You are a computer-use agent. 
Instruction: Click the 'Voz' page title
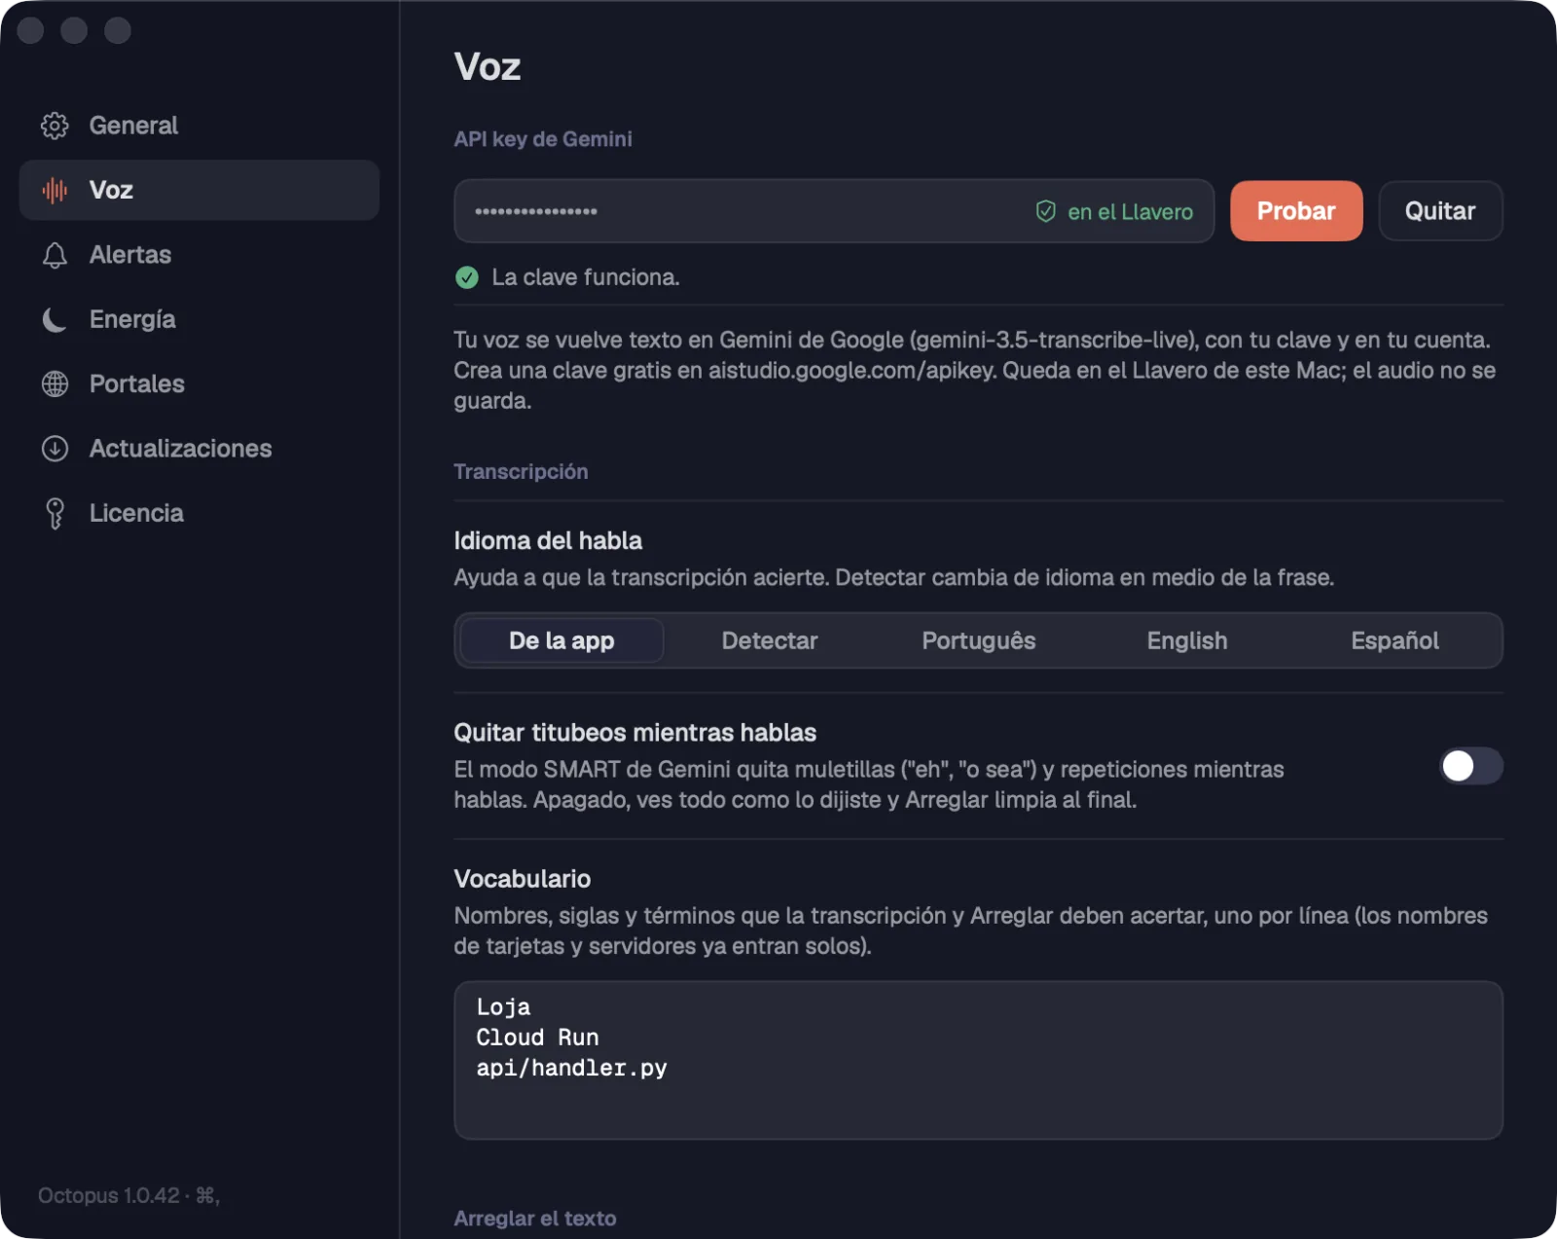click(488, 67)
